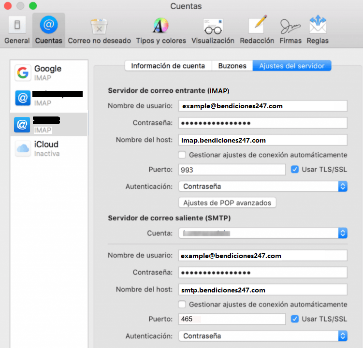Image resolution: width=363 pixels, height=348 pixels.
Task: Enable automatic connection settings for IMAP
Action: coord(182,155)
